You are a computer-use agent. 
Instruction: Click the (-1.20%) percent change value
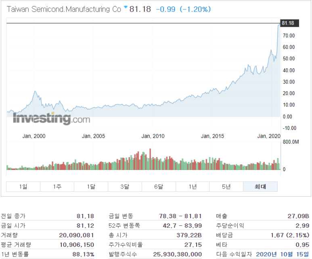195,9
